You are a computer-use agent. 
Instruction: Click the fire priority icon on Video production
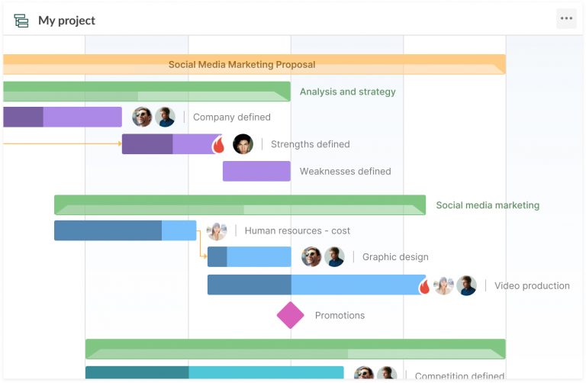424,286
